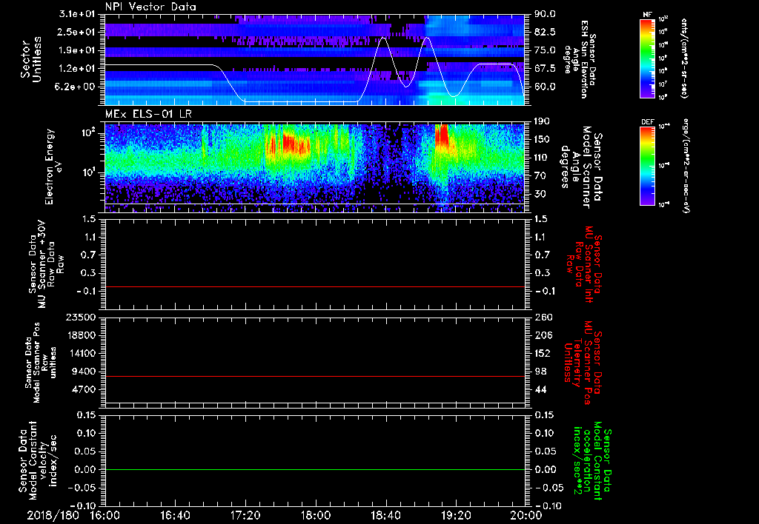759x524 pixels.
Task: Click the red "MU Scanner Init Raw Data" label
Action: [584, 264]
